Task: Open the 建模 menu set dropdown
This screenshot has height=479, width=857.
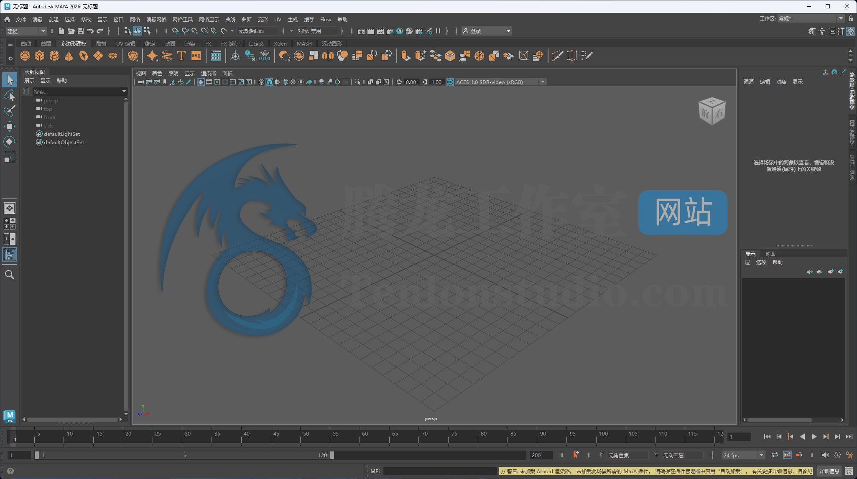Action: (26, 31)
